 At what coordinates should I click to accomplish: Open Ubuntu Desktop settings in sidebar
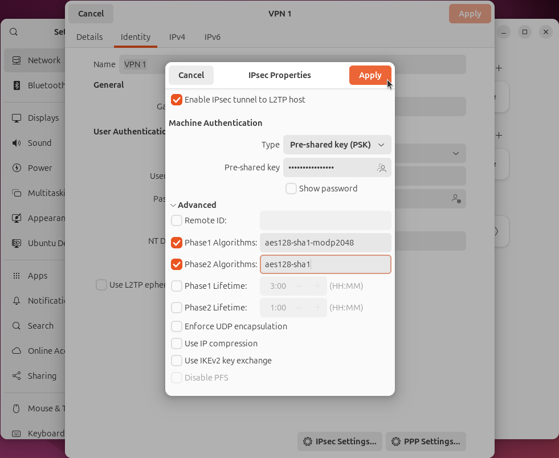35,243
